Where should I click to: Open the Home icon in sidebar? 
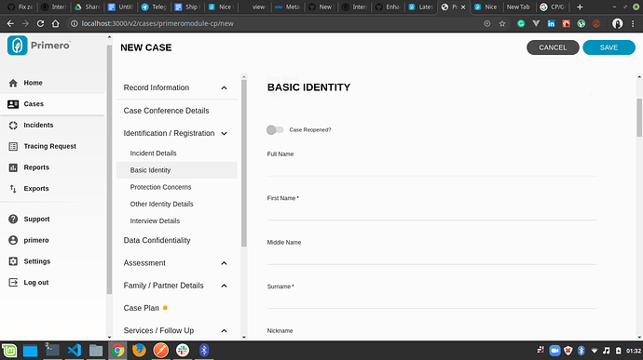(13, 83)
